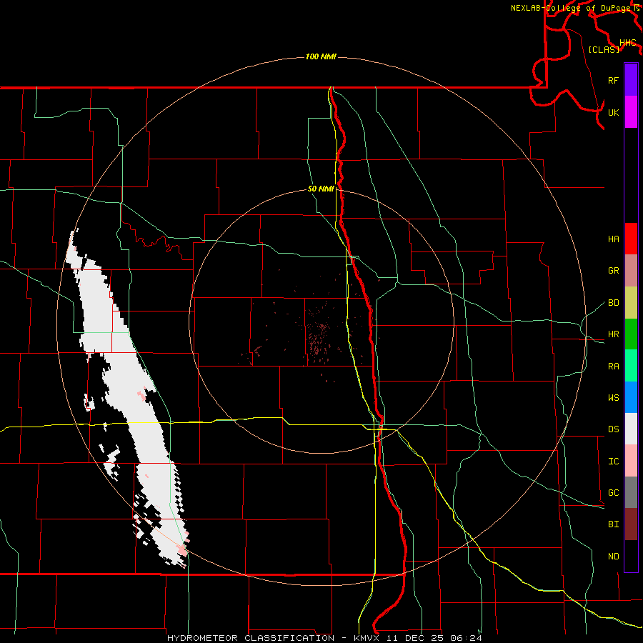Viewport: 643px width, 643px height.
Task: Click the HA red legend swatch
Action: (631, 239)
